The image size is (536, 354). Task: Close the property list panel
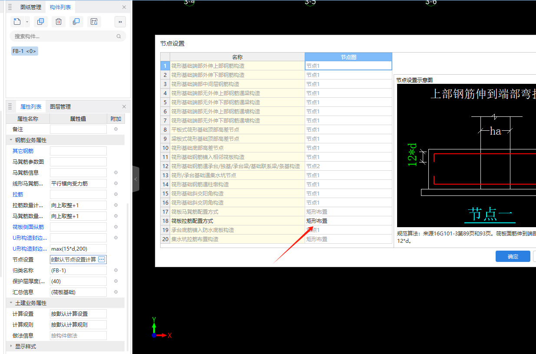124,107
